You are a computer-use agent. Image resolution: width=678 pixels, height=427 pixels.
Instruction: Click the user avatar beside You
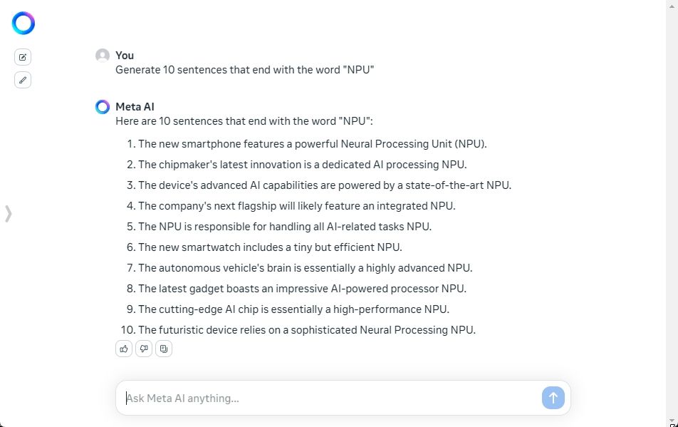[x=103, y=56]
